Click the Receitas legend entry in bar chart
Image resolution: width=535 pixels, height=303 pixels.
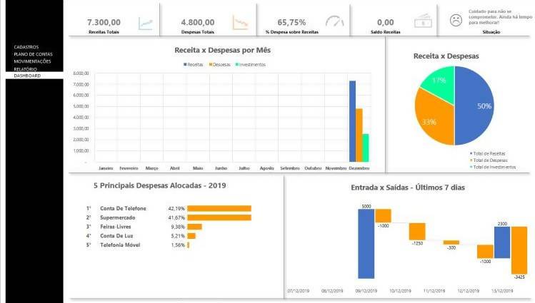pyautogui.click(x=194, y=64)
